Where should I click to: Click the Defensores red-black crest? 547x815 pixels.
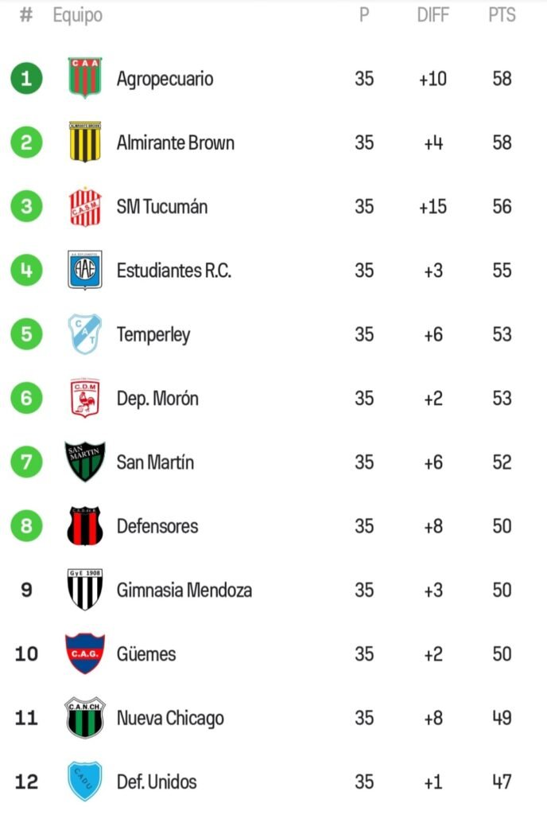[x=84, y=526]
